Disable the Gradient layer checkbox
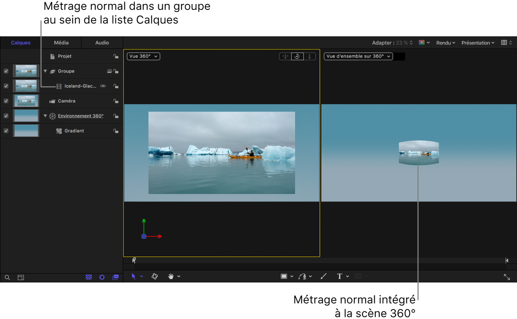The image size is (517, 319). [x=6, y=130]
